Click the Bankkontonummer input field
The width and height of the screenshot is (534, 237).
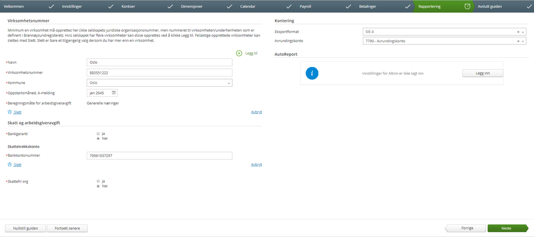160,156
